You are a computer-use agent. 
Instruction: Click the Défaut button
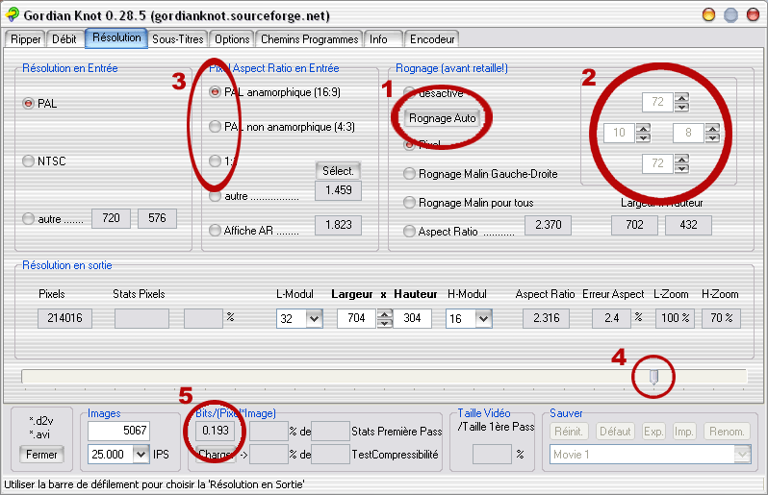[615, 432]
